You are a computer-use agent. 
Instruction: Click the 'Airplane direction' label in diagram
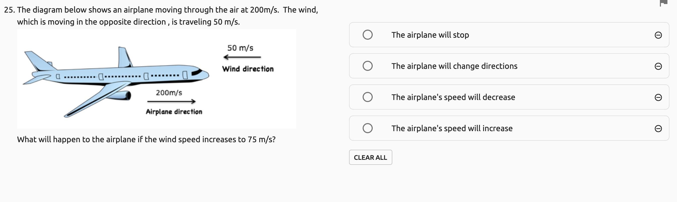pyautogui.click(x=174, y=112)
